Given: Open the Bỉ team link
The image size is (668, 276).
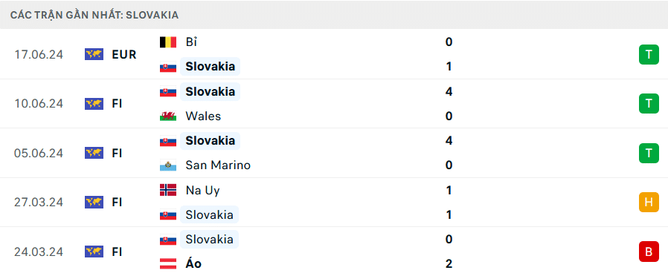Looking at the screenshot, I should 191,42.
